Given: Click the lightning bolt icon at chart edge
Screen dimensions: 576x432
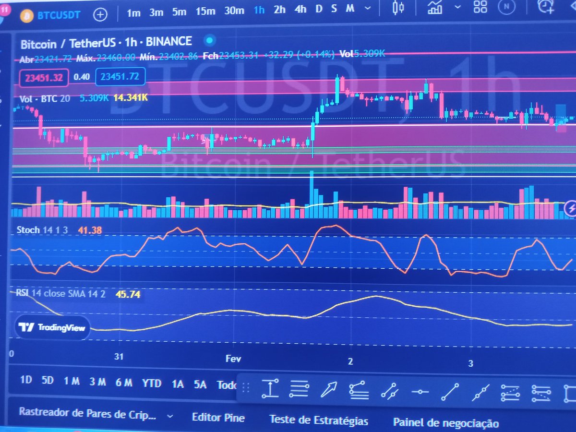Looking at the screenshot, I should coord(571,208).
